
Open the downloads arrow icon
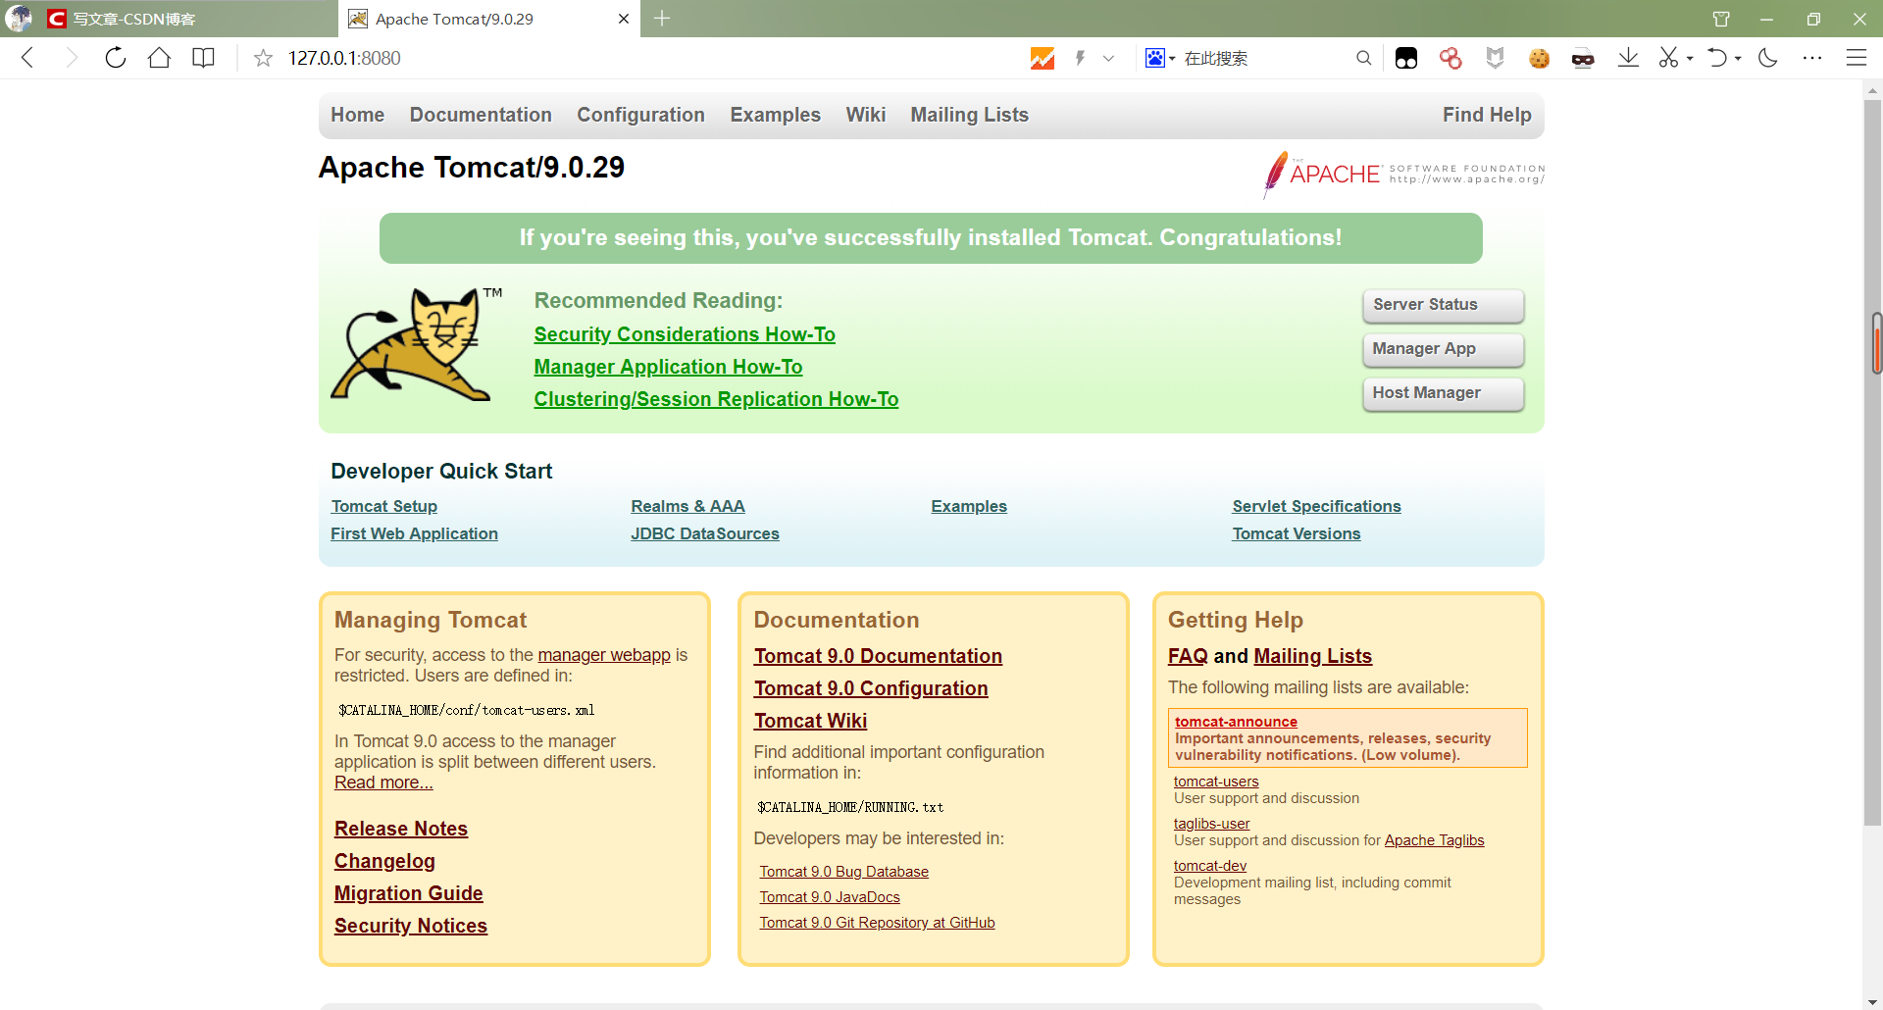(x=1628, y=58)
